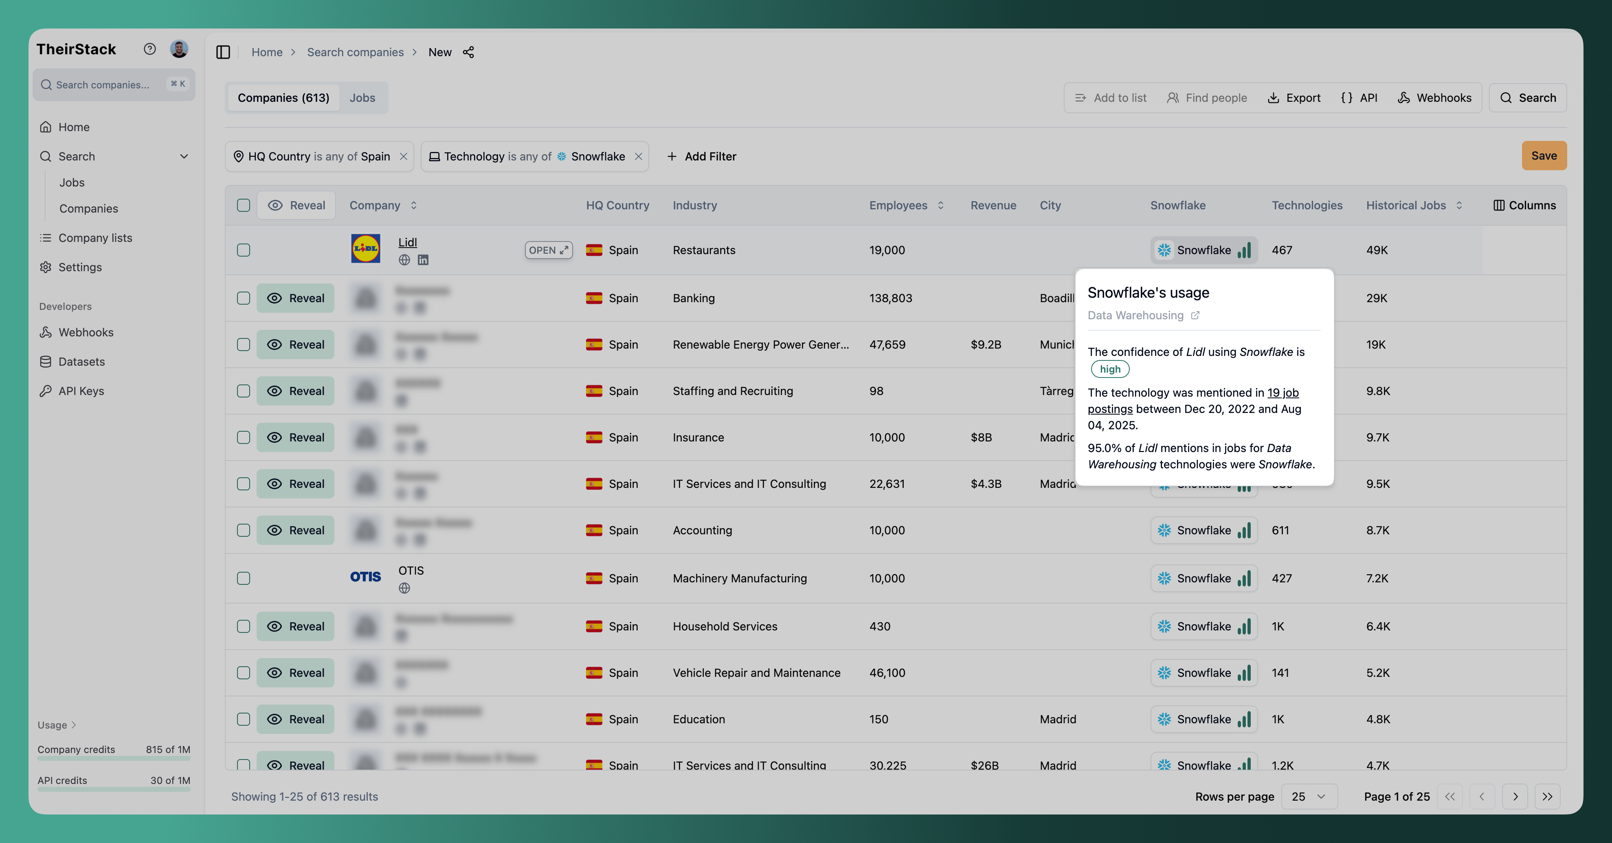Collapse the Search section chevron
This screenshot has height=843, width=1612.
click(184, 156)
